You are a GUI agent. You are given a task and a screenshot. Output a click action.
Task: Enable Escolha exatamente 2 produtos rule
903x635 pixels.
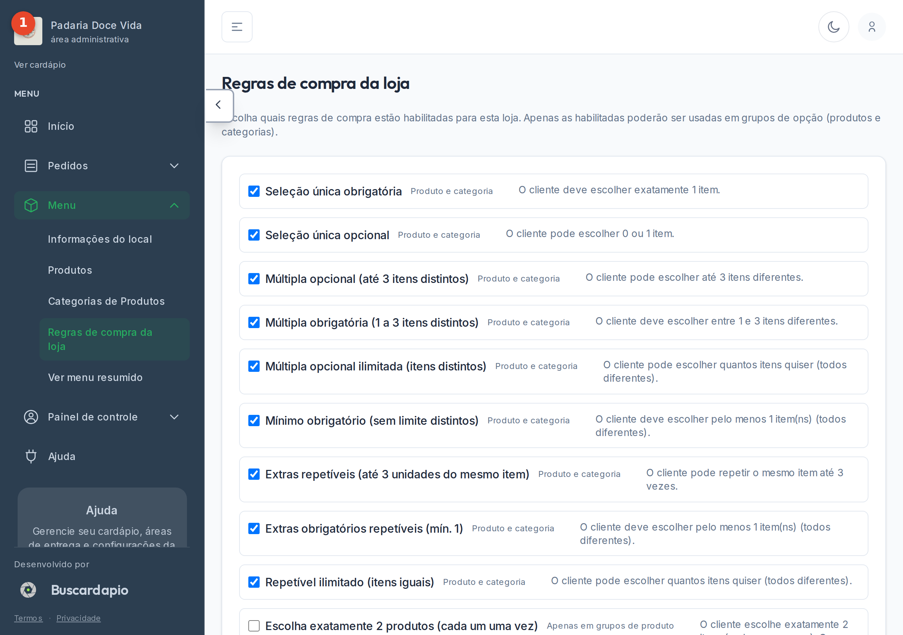(x=254, y=625)
